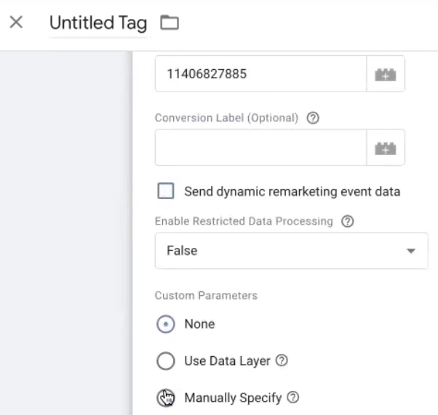Viewport: 438px width, 415px height.
Task: Show the help tooltip for Use Data Layer
Action: [283, 361]
